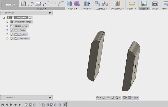Open the CONSTRUCT menu
The image size is (168, 107).
(x=117, y=9)
